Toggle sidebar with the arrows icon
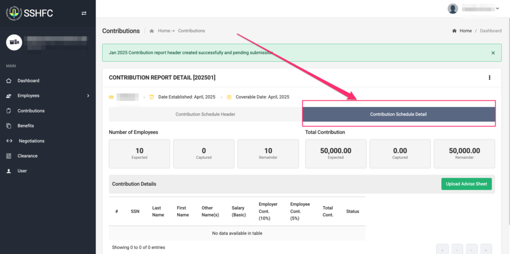The height and width of the screenshot is (254, 510). click(84, 13)
